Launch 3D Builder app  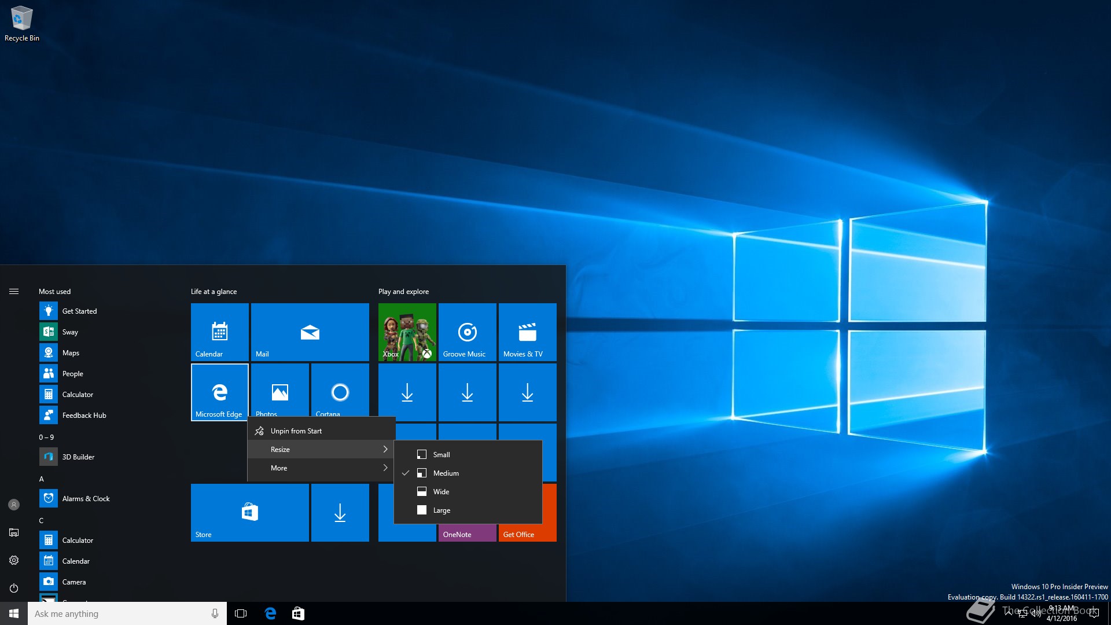107,457
